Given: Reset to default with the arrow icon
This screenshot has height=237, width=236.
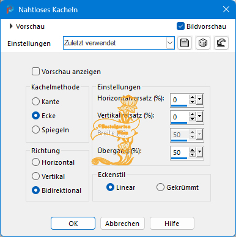Looking at the screenshot, I should [x=221, y=43].
